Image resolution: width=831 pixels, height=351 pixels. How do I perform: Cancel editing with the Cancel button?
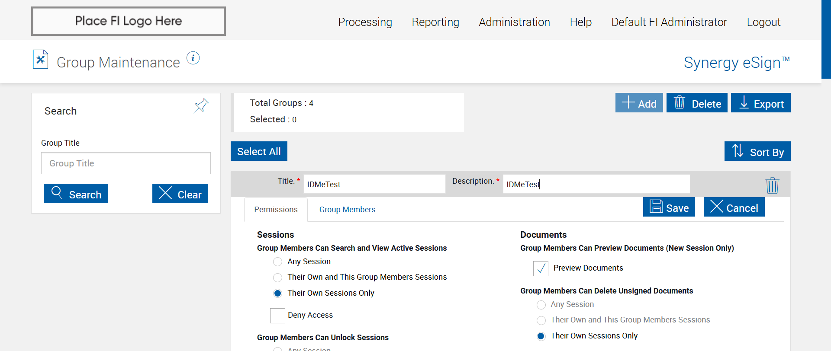[734, 207]
